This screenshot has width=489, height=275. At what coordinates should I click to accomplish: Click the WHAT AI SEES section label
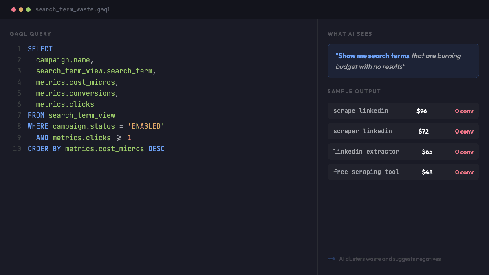(350, 34)
